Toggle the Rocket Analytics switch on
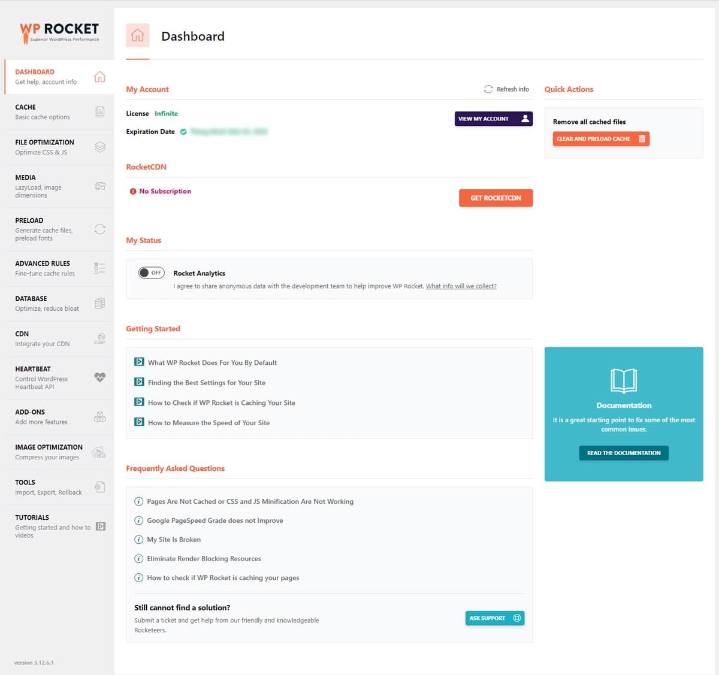The image size is (719, 675). [x=152, y=273]
